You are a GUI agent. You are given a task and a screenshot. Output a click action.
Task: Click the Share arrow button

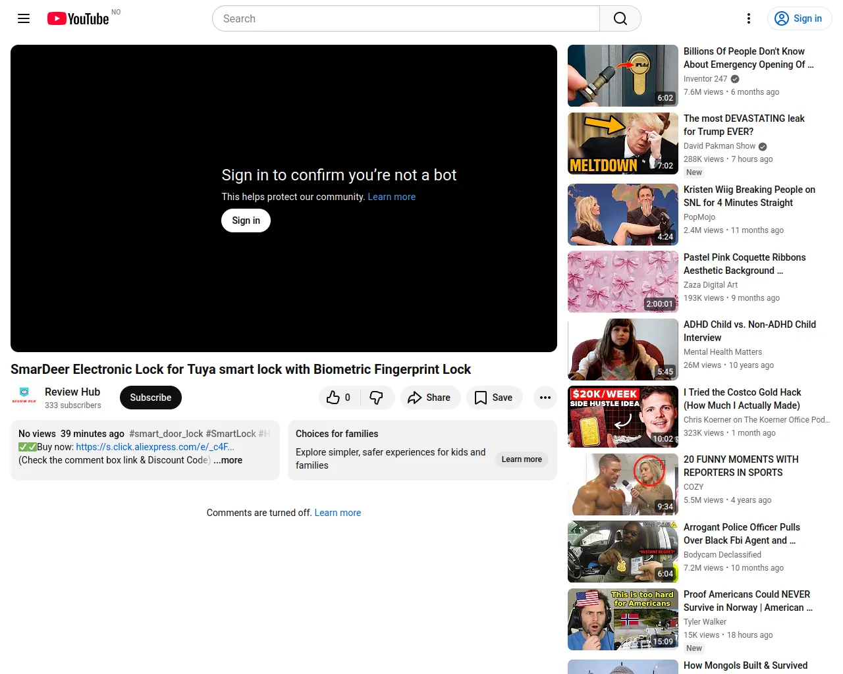[429, 398]
